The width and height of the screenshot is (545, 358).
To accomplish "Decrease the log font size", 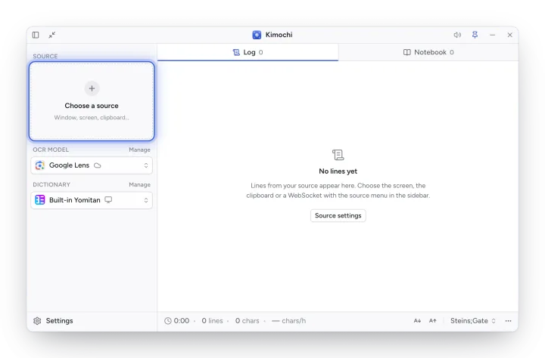I will coord(417,321).
